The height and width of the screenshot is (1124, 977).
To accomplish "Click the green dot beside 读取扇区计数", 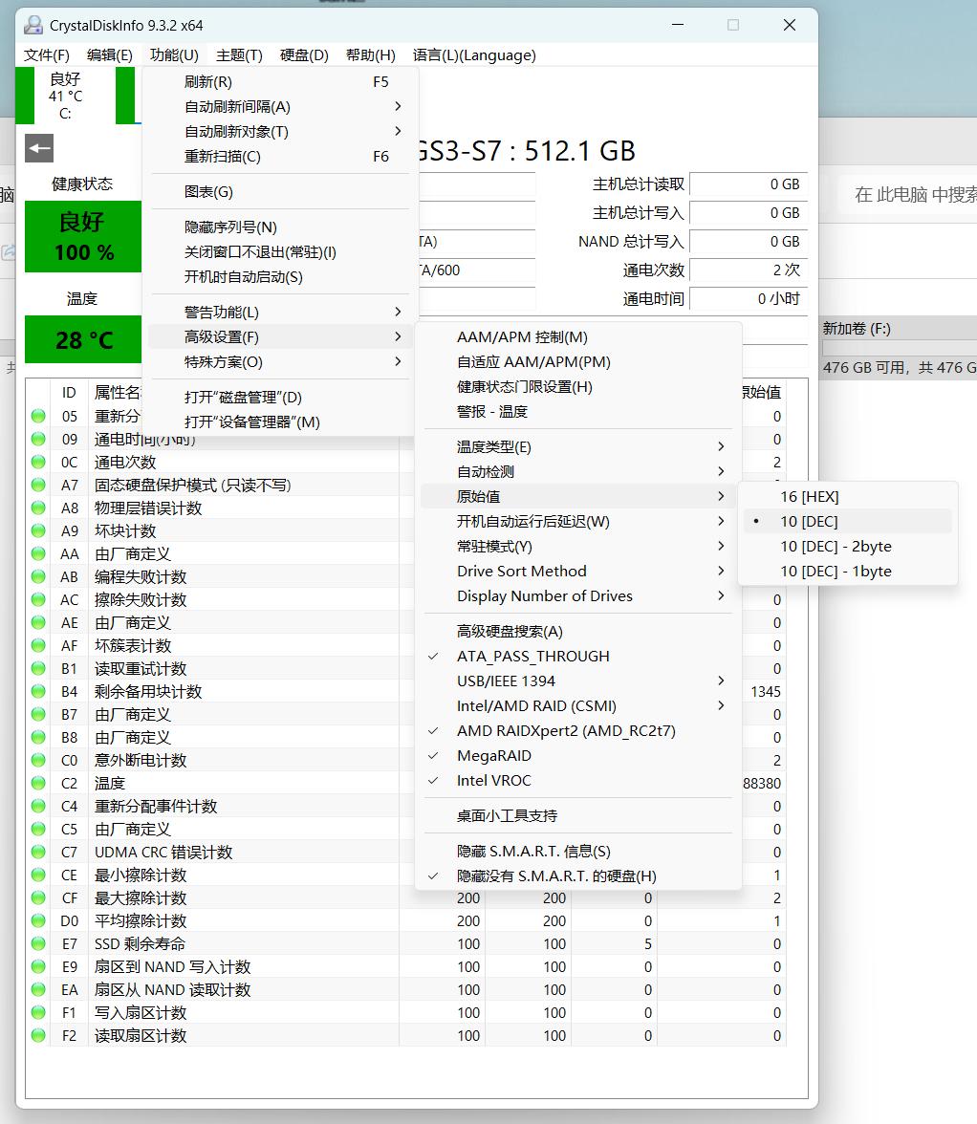I will point(37,1035).
